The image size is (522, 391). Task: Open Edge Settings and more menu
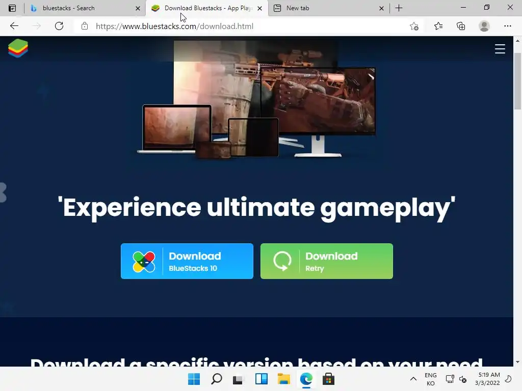507,26
